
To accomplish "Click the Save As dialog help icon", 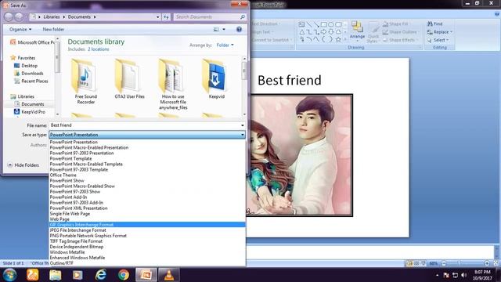I will click(239, 29).
